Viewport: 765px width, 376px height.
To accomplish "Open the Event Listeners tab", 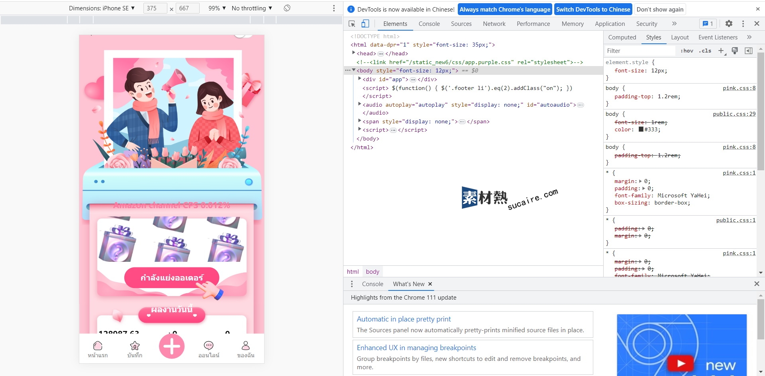I will tap(718, 37).
